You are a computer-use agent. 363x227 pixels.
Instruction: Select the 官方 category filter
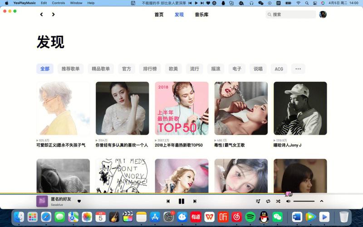[x=127, y=69]
